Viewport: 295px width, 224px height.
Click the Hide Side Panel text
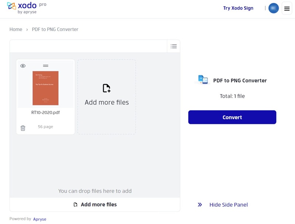click(x=228, y=205)
